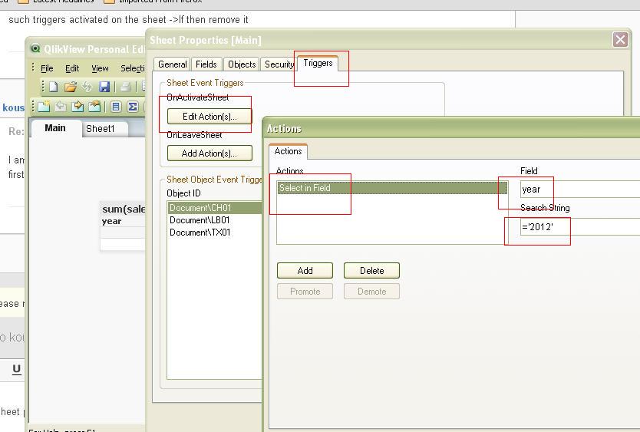The image size is (640, 432).
Task: Close the Sheet Properties dialog
Action: click(620, 40)
